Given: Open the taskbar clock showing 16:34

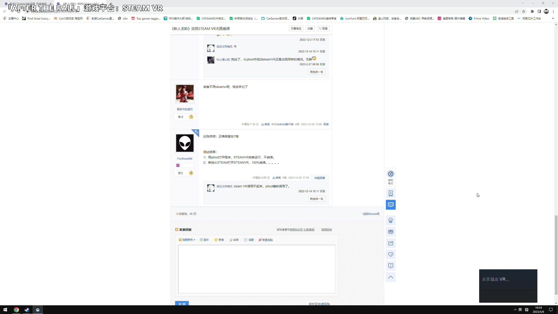Looking at the screenshot, I should (538, 310).
